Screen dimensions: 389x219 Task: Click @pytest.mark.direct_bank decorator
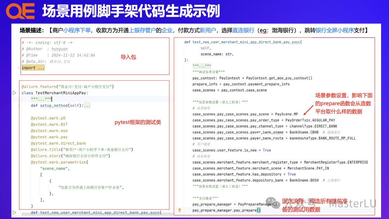[58, 143]
